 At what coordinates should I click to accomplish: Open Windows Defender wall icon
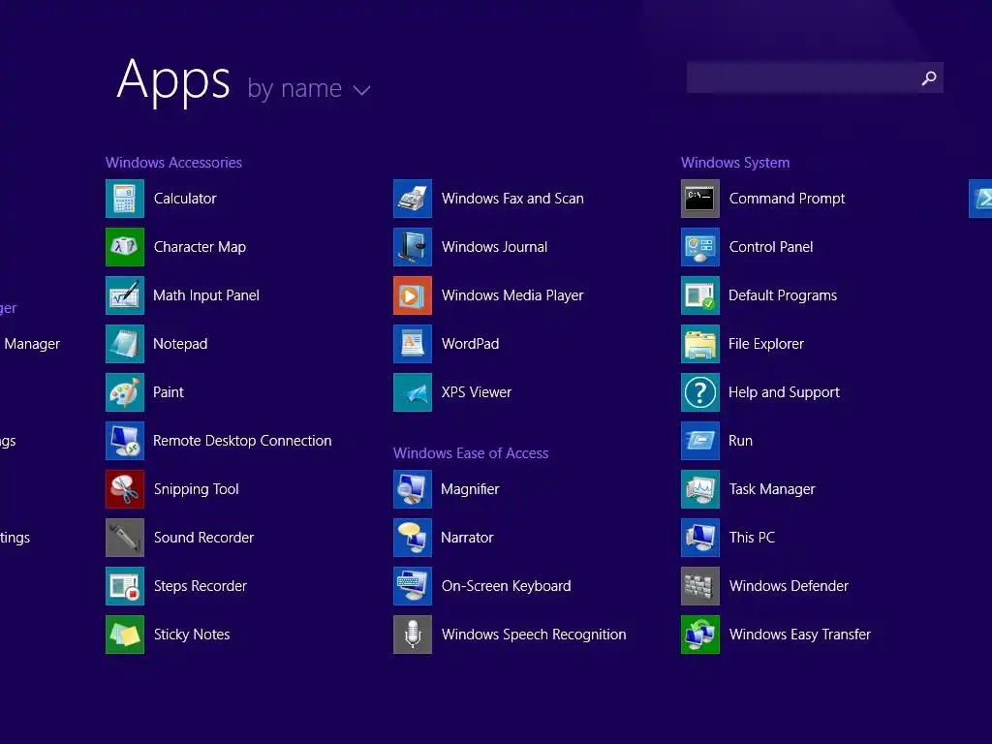[x=700, y=586]
